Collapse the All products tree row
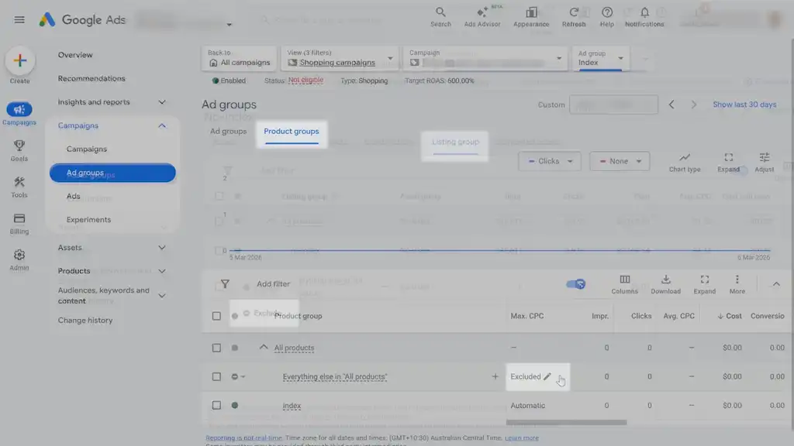 [x=264, y=348]
